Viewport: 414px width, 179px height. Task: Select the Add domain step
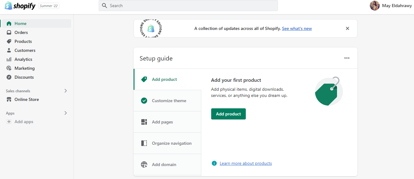[x=164, y=164]
